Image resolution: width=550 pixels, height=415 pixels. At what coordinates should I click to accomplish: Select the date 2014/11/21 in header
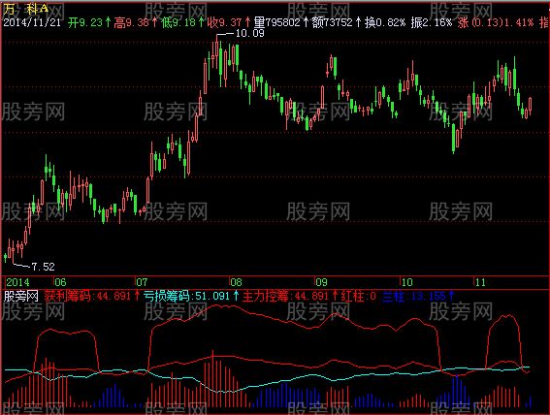pos(32,22)
